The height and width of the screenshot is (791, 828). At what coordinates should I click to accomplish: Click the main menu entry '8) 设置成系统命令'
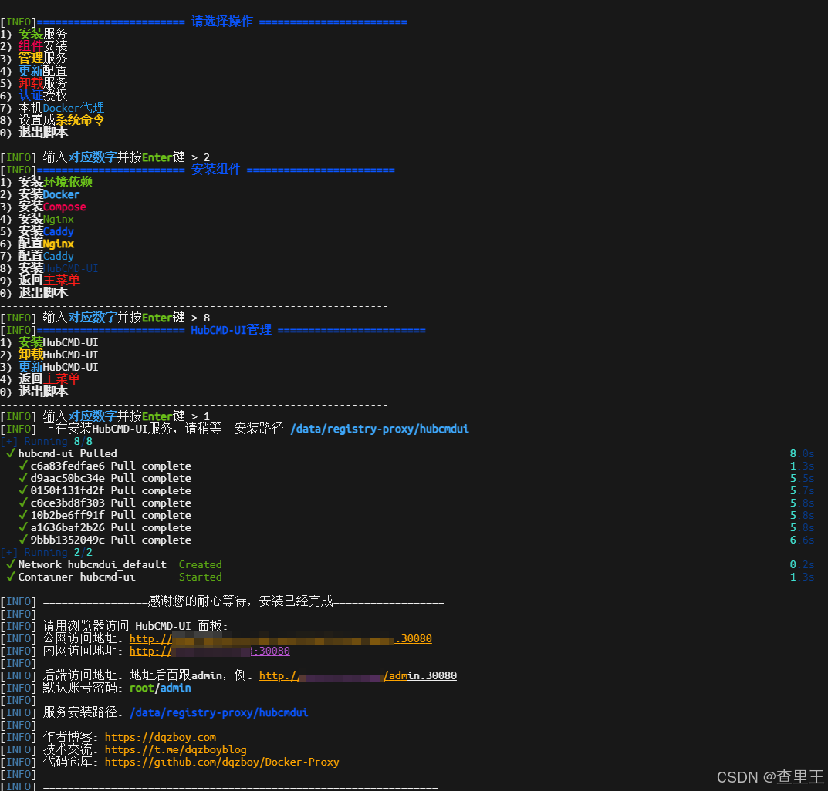click(52, 120)
